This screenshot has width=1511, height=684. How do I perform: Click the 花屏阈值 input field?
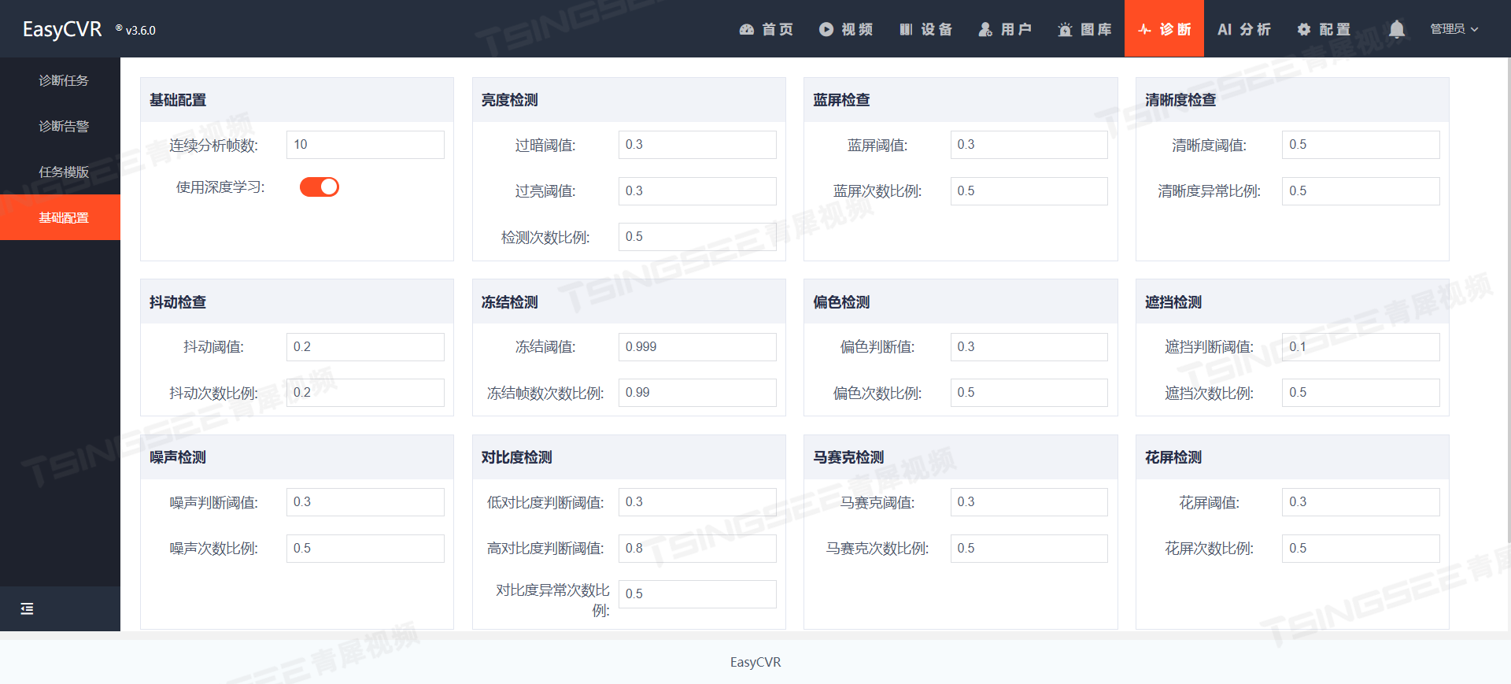pos(1361,502)
